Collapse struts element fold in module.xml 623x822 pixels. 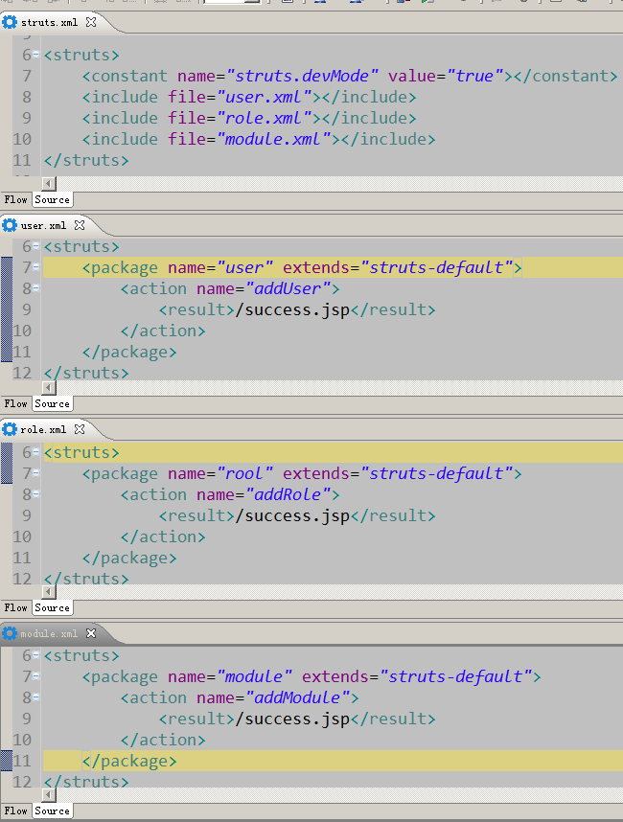tap(36, 654)
